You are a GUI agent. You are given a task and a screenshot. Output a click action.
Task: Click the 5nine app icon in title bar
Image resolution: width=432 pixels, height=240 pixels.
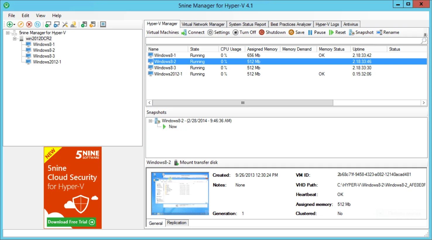[x=6, y=5]
